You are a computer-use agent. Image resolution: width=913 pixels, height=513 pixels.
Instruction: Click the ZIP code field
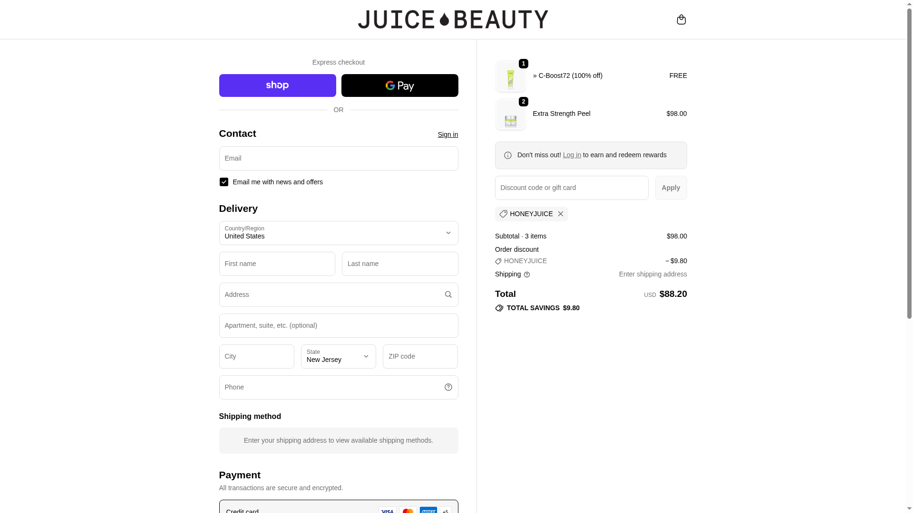coord(420,357)
